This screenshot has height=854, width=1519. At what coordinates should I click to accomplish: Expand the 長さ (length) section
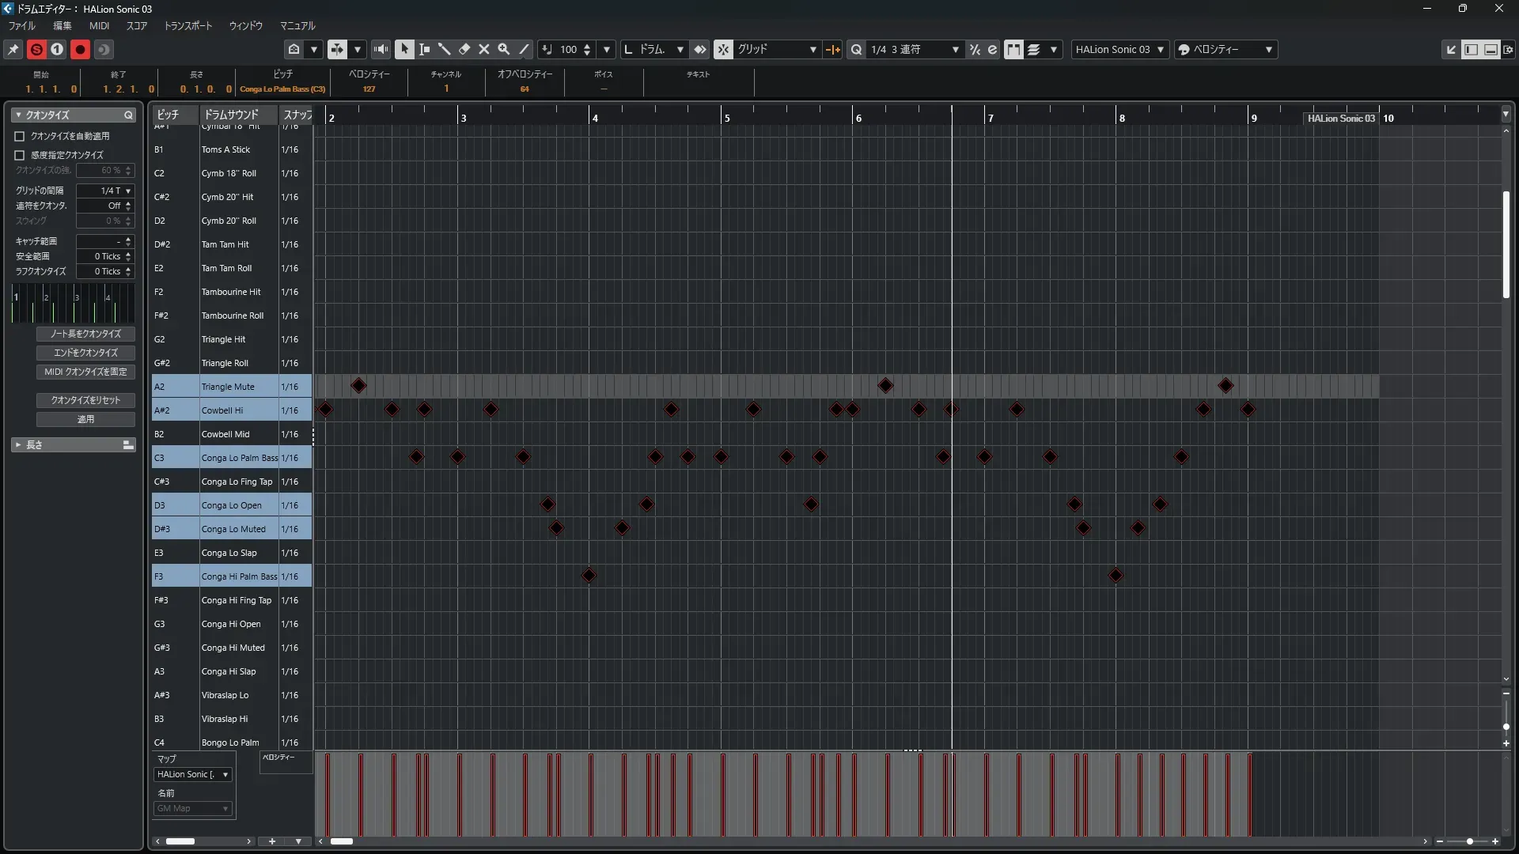click(x=18, y=445)
